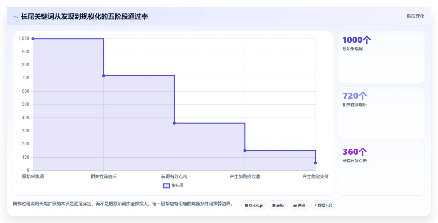Click the x-axis label 相关性筛选后
The height and width of the screenshot is (223, 438).
coord(103,176)
